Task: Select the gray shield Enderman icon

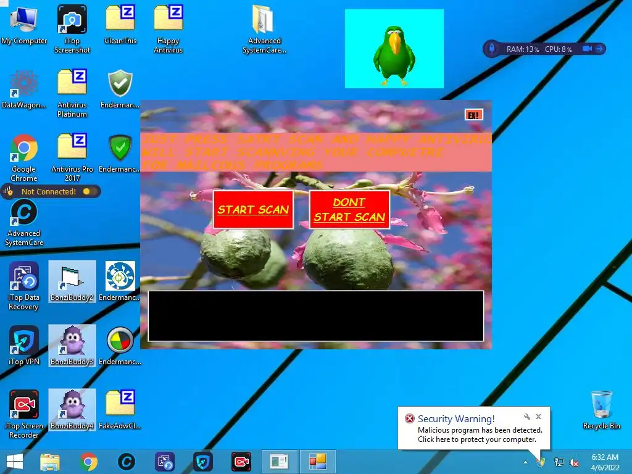Action: coord(120,89)
